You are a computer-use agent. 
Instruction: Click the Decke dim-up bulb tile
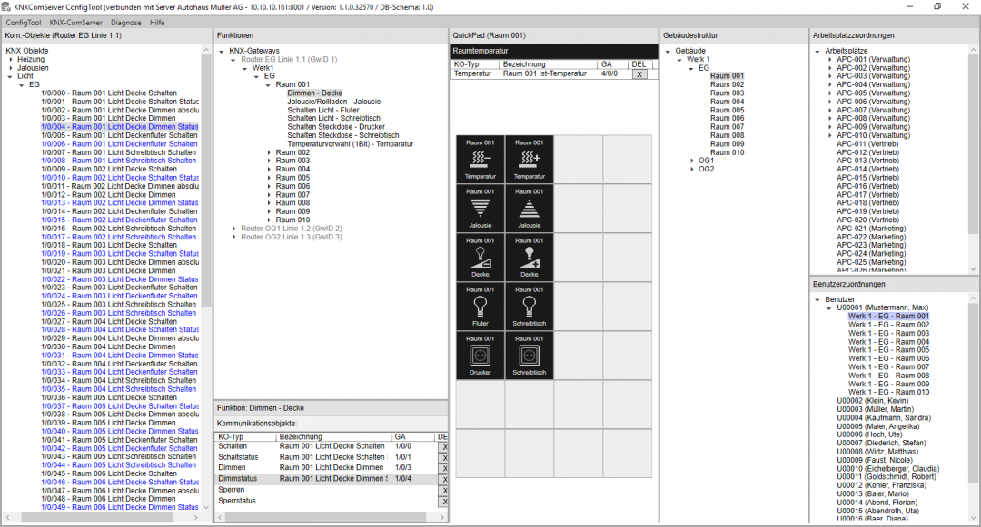[x=530, y=258]
